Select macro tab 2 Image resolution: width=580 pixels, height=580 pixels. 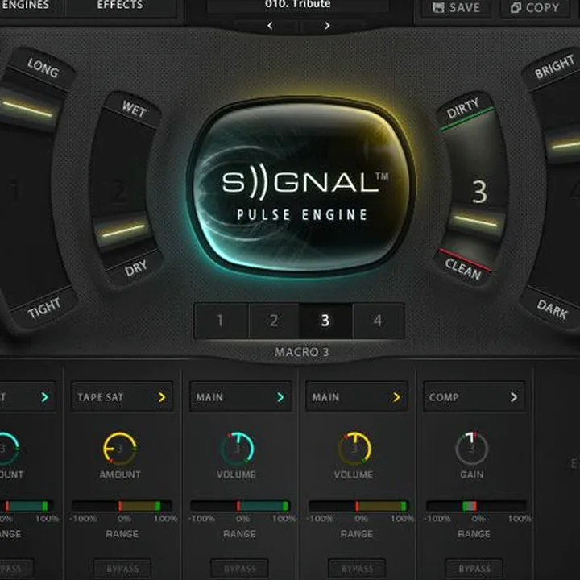[x=274, y=321]
